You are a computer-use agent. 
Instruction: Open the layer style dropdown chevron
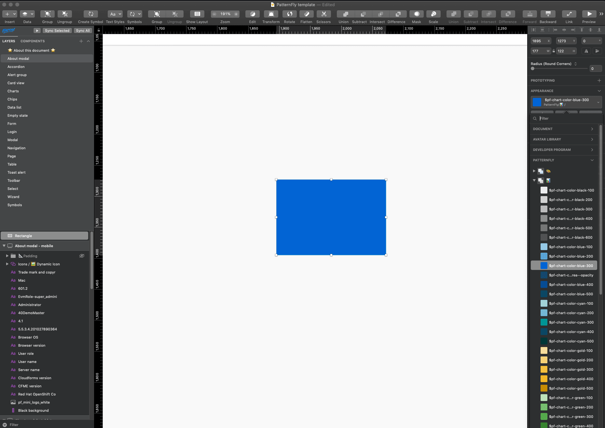598,102
